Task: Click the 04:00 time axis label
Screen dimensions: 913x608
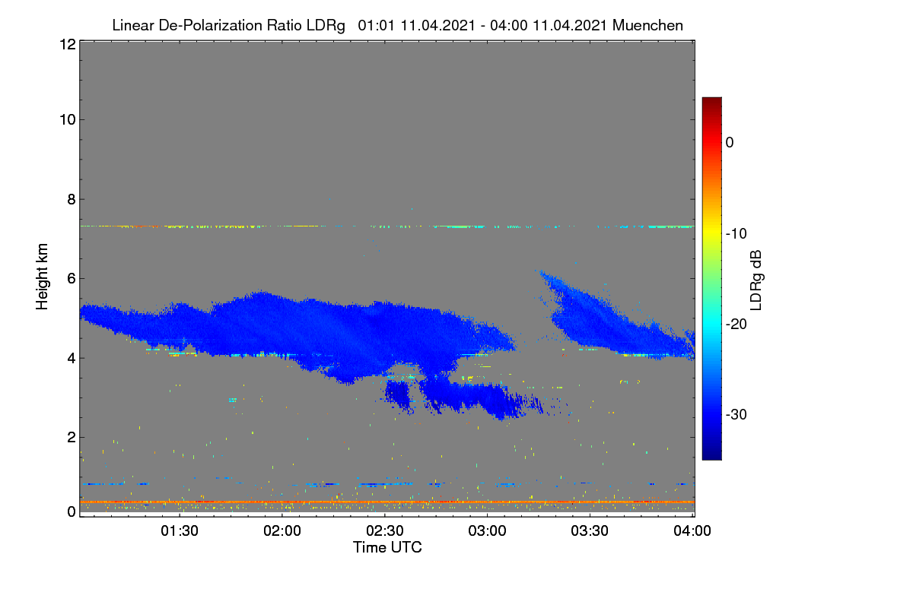Action: [693, 531]
